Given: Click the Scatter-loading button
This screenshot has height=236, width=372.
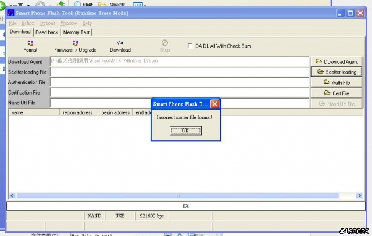Looking at the screenshot, I should click(336, 72).
